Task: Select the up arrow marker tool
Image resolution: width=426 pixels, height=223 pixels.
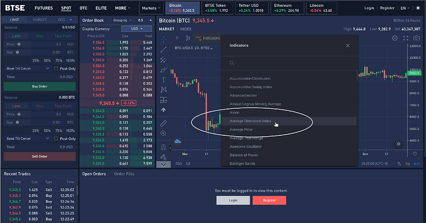Action: point(164,110)
